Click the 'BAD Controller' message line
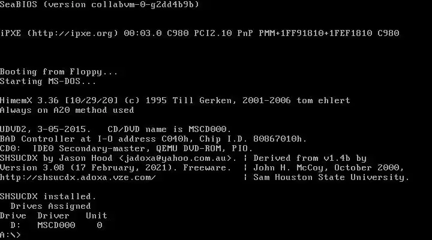 tap(153, 139)
